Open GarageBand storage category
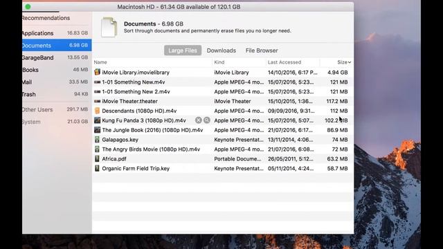Image resolution: width=443 pixels, height=249 pixels. (x=57, y=57)
